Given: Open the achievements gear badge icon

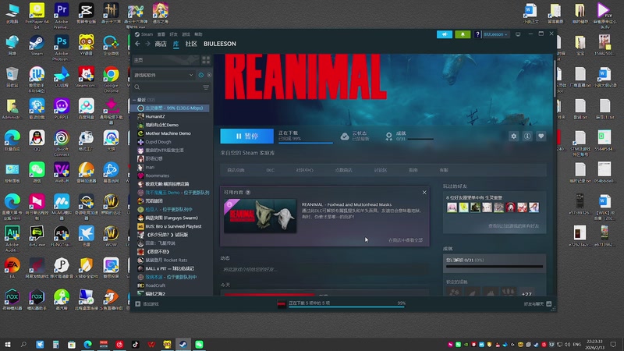Looking at the screenshot, I should [388, 136].
